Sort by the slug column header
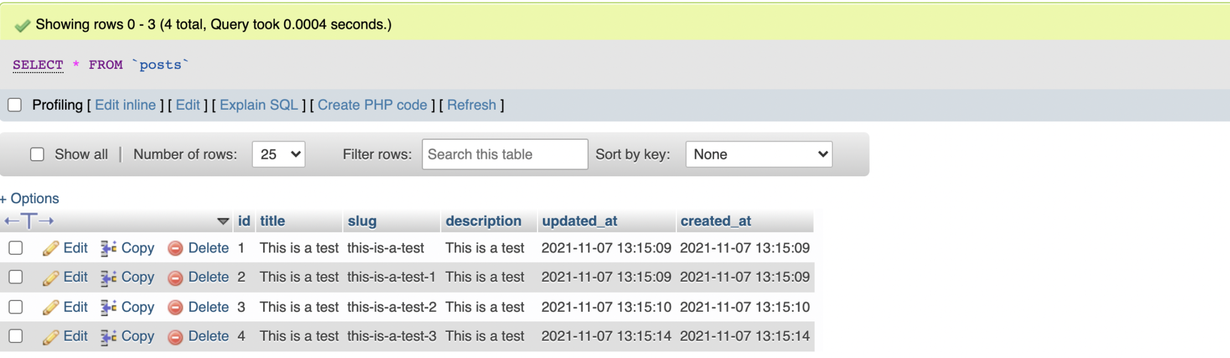Viewport: 1230px width, 358px height. (362, 221)
